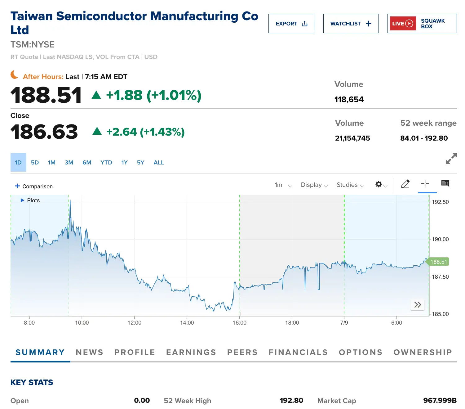Show the 6M chart range
The height and width of the screenshot is (409, 465).
(87, 163)
